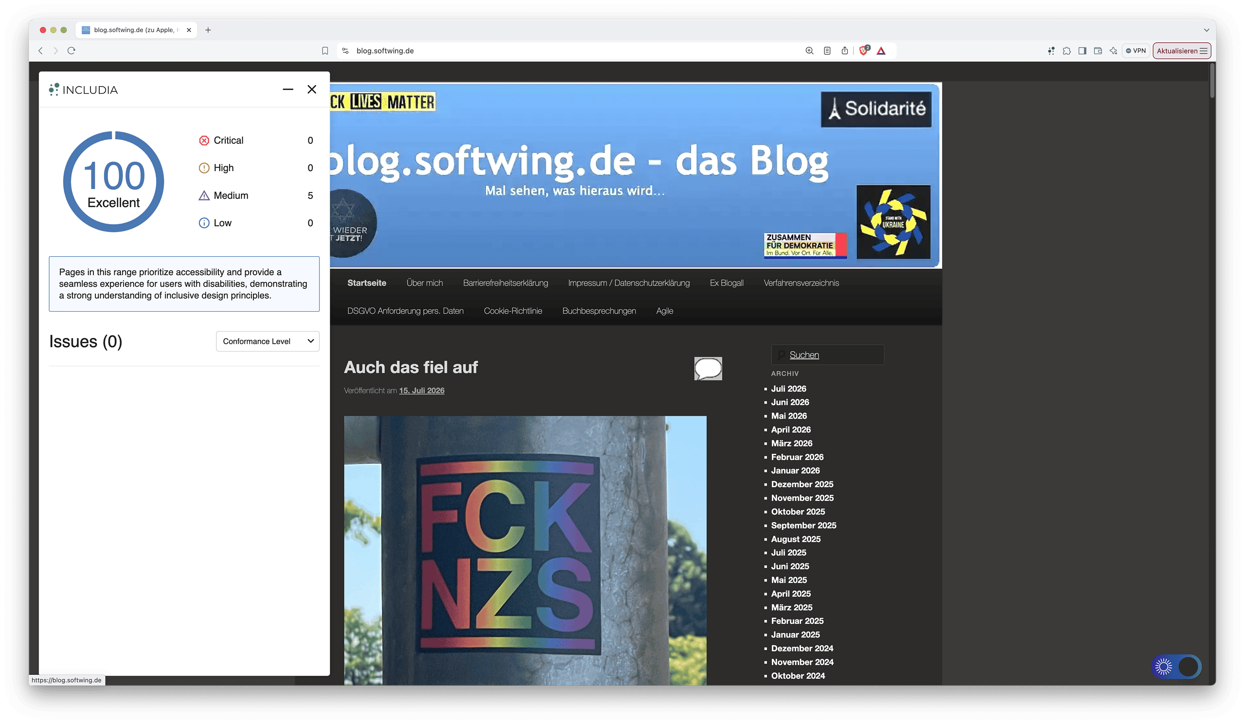The width and height of the screenshot is (1245, 723).
Task: Open Brave Shields lion icon
Action: pyautogui.click(x=864, y=51)
